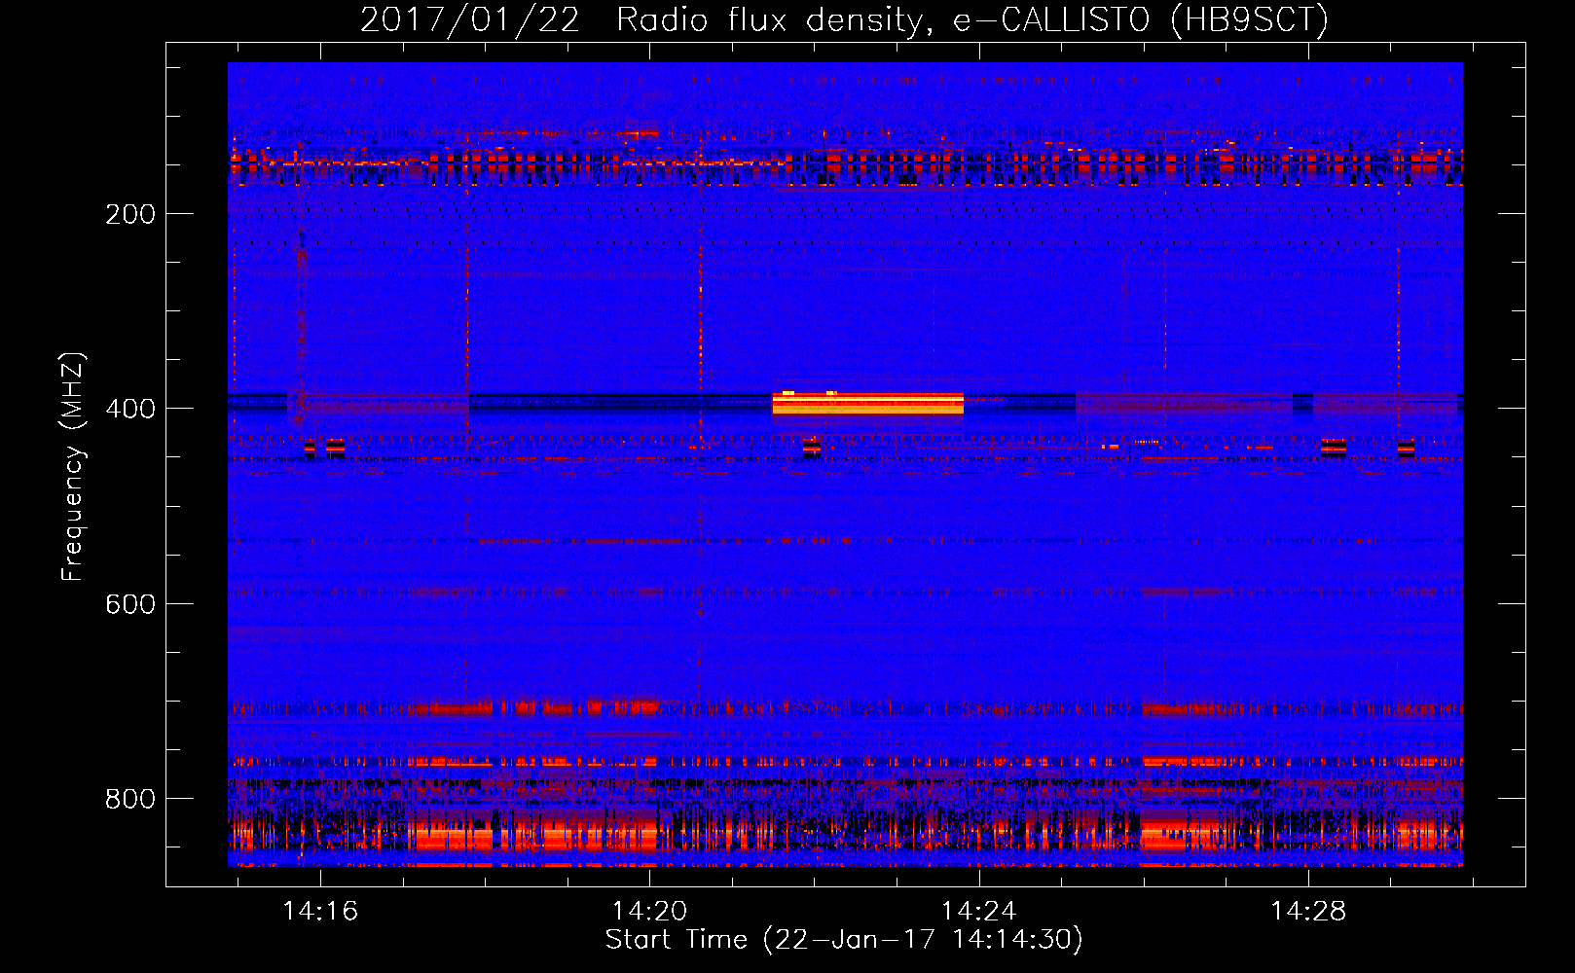Click the 14:20 time tick label
Screen dimensions: 1575x973
(649, 912)
